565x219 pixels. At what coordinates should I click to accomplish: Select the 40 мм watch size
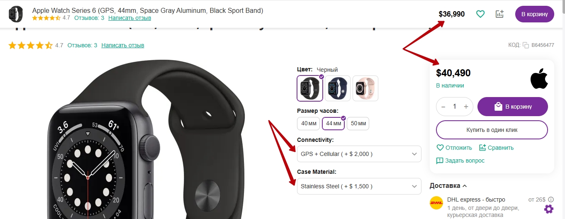tap(309, 123)
